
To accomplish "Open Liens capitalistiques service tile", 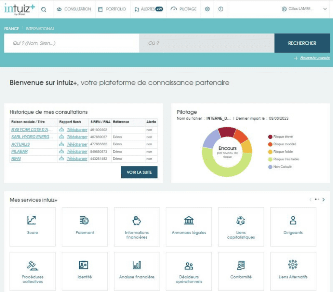I will coord(241,227).
